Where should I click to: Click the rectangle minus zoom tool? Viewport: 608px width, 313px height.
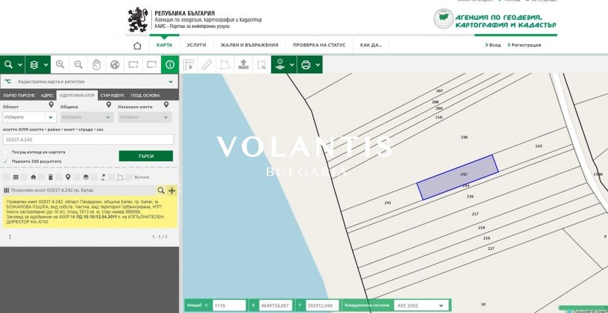(x=151, y=65)
